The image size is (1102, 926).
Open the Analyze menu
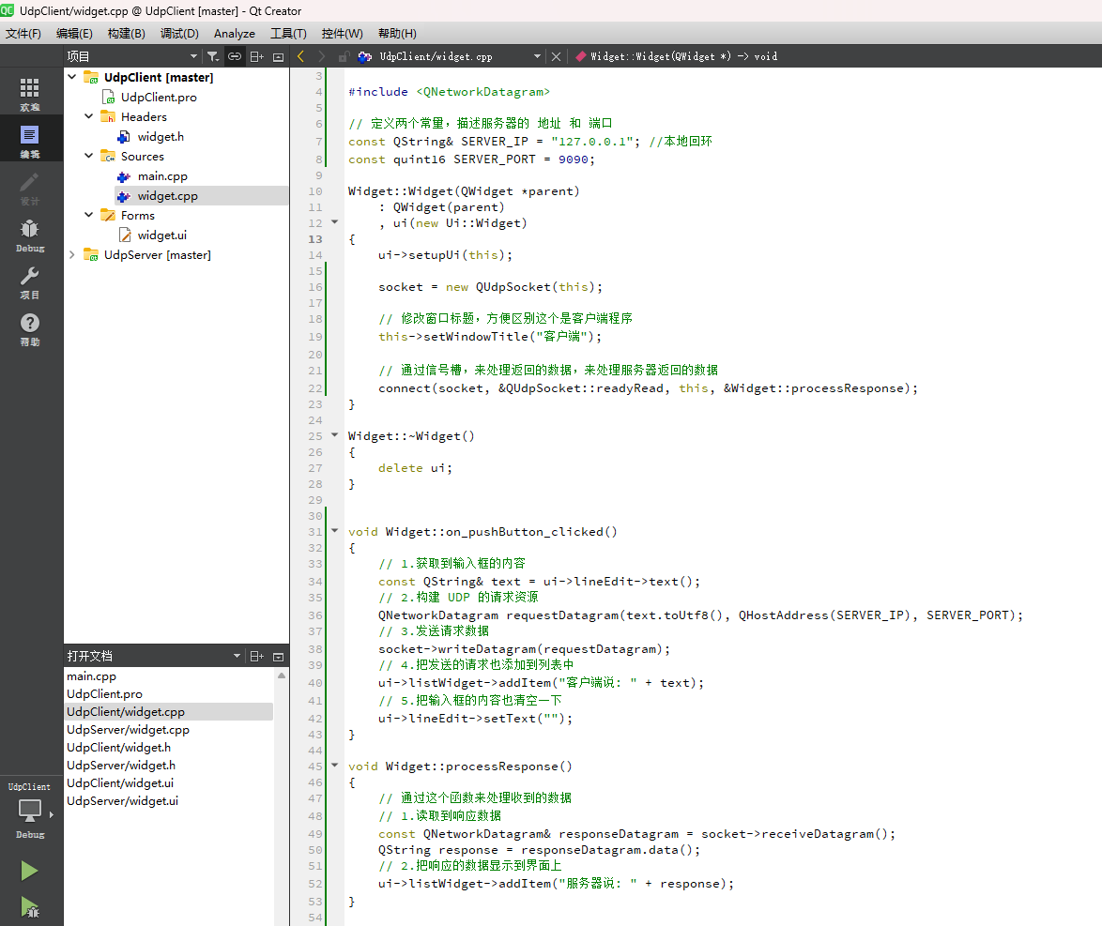coord(235,34)
